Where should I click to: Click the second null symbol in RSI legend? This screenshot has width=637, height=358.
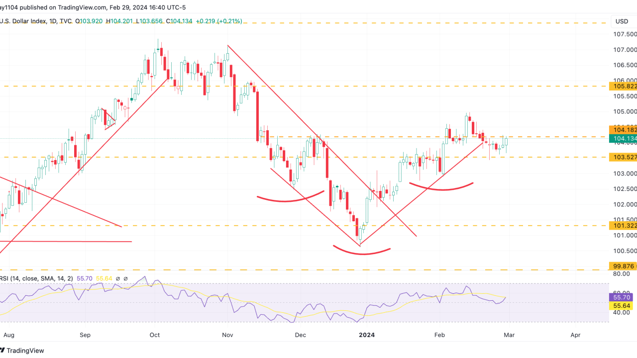pyautogui.click(x=126, y=279)
